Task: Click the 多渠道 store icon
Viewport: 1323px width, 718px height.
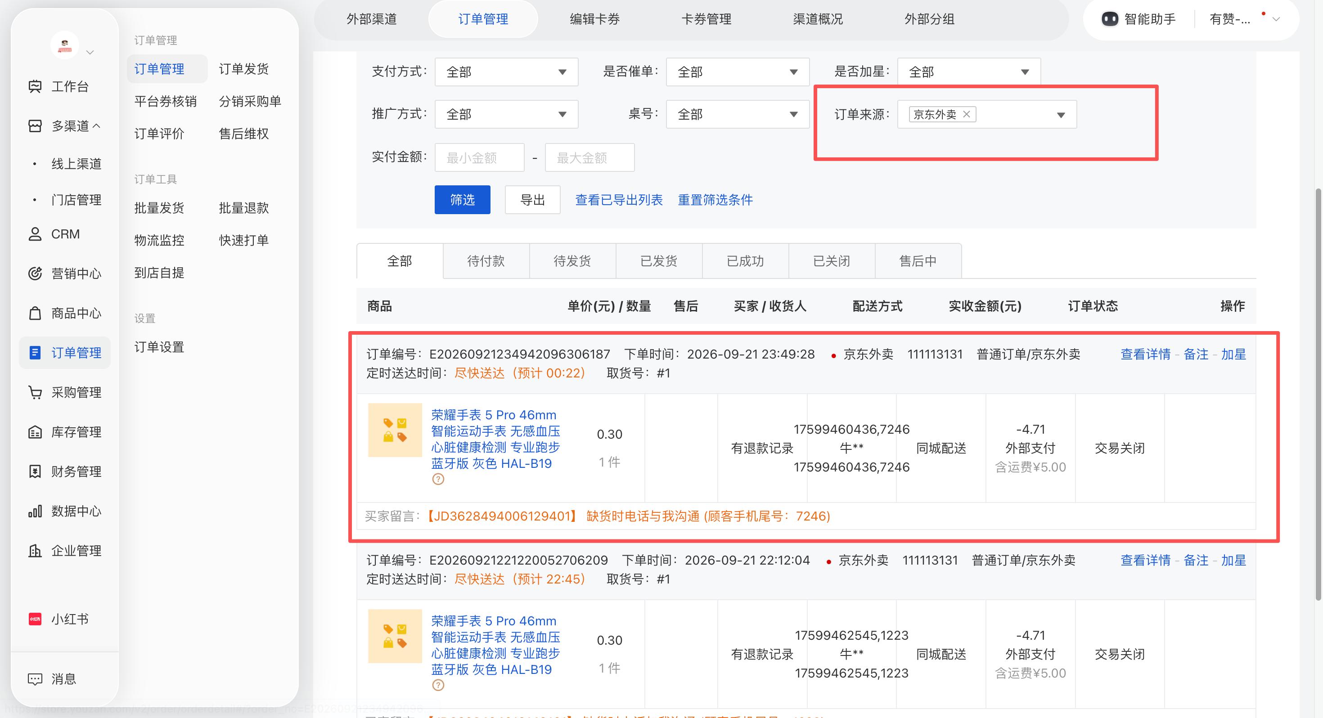Action: pos(35,126)
